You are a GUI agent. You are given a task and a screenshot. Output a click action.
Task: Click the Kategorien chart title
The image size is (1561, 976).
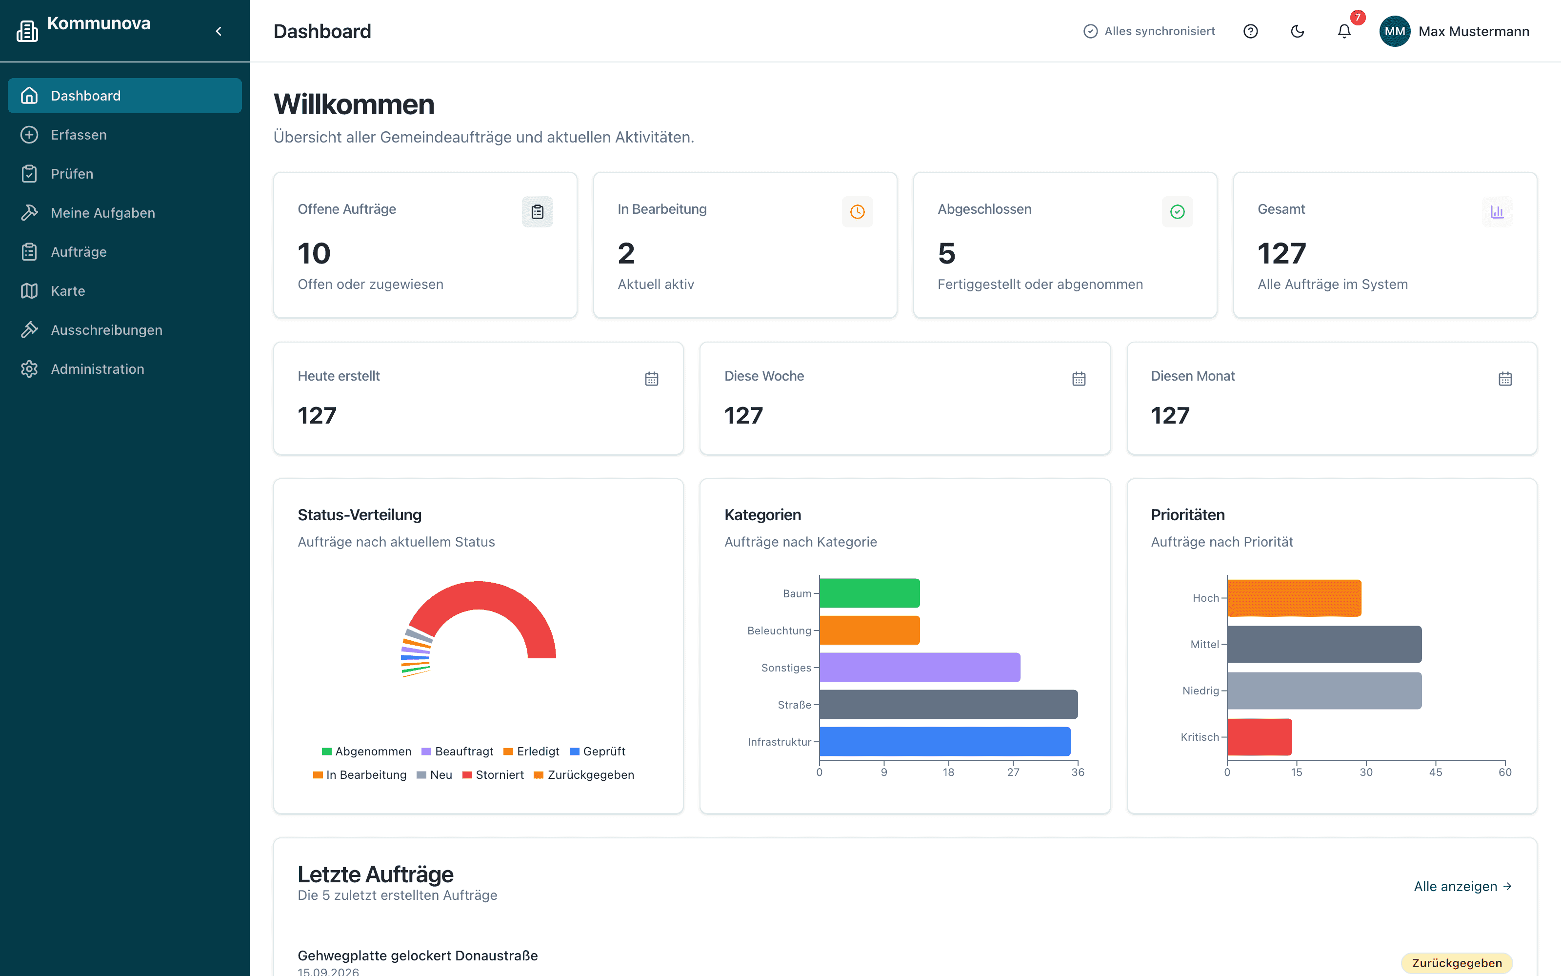point(762,514)
